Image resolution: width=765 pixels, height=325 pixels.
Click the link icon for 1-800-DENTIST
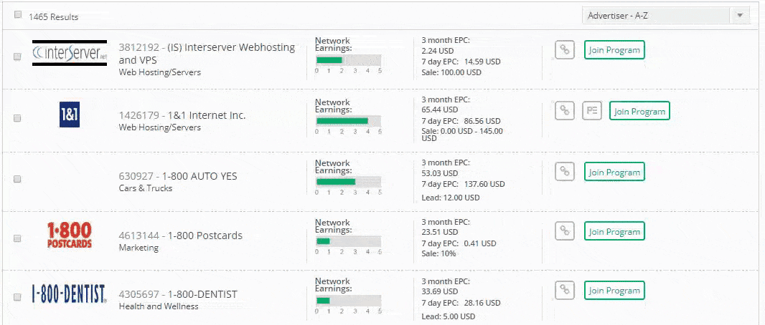pyautogui.click(x=565, y=290)
